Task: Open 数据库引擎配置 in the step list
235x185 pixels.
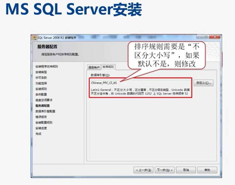Action: (45, 111)
